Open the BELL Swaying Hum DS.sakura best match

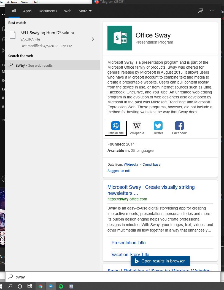(52, 39)
